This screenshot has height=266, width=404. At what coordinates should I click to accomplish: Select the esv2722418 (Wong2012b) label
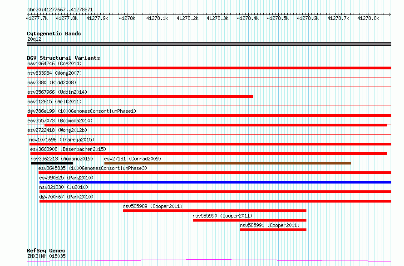coord(57,130)
